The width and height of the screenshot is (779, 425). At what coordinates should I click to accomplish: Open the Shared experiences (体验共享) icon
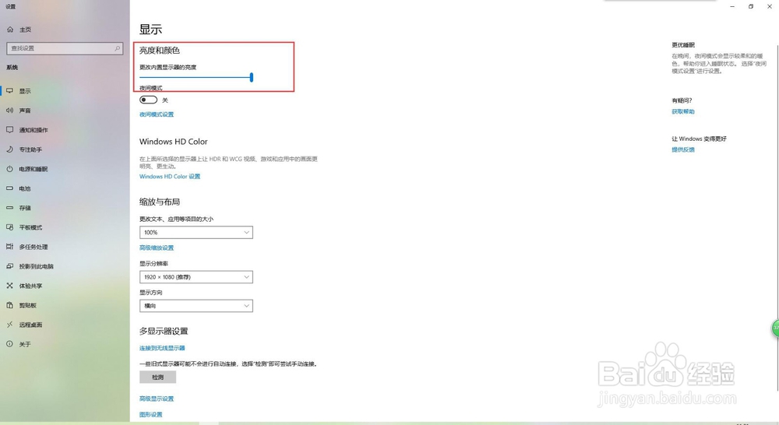(10, 286)
